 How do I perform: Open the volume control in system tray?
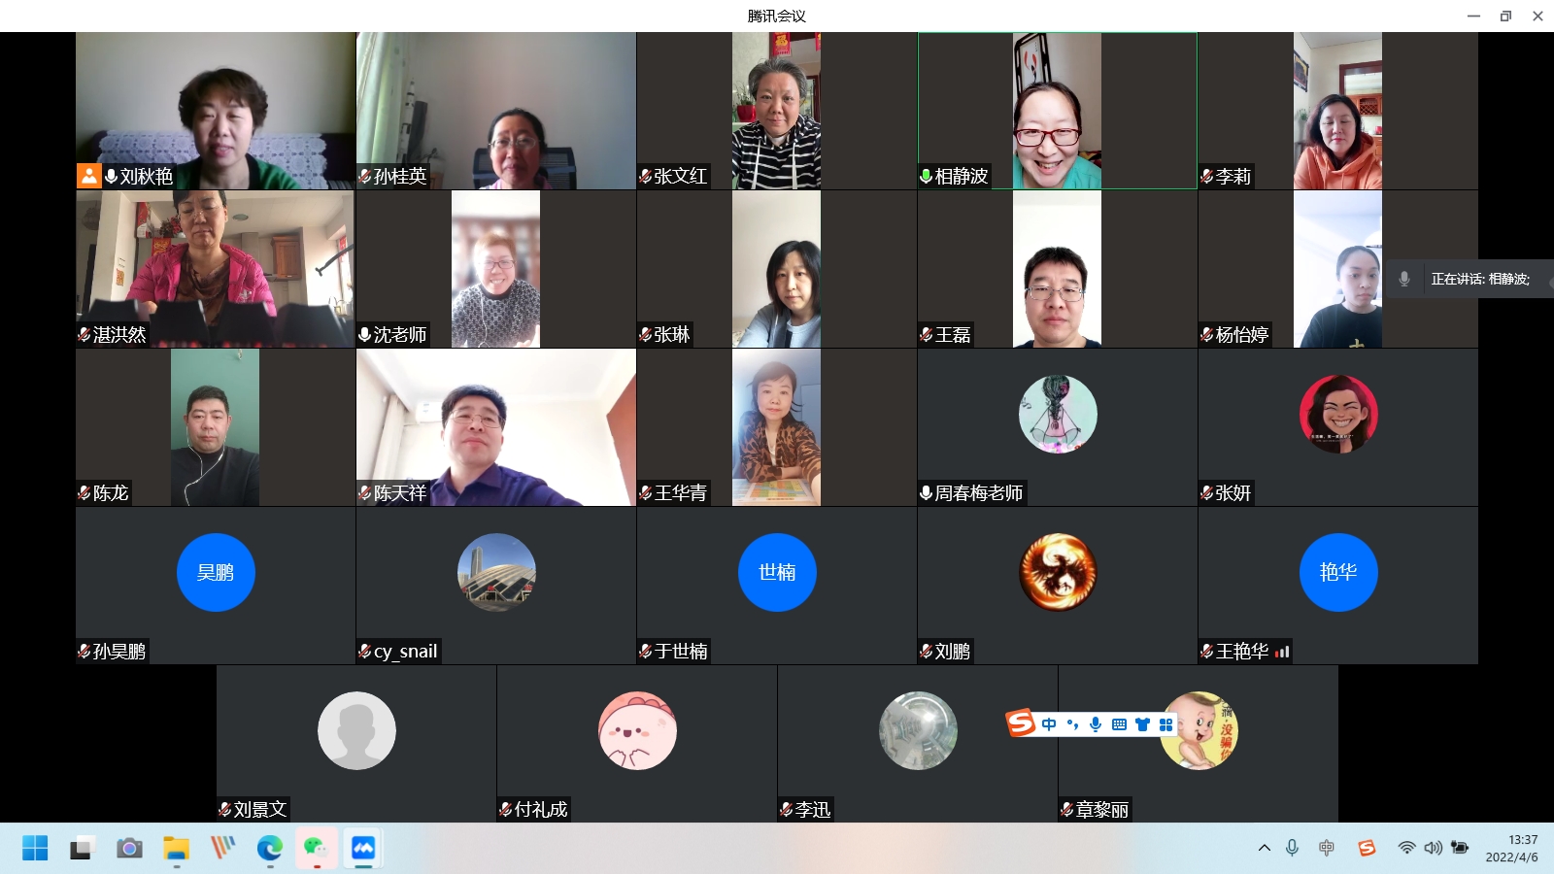(1433, 849)
